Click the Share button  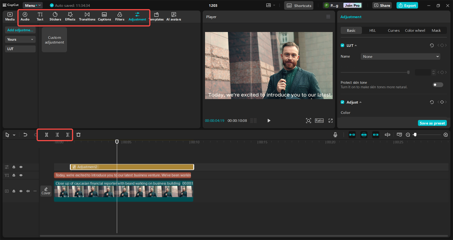tap(382, 5)
